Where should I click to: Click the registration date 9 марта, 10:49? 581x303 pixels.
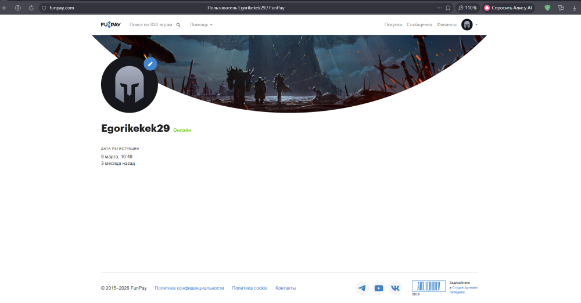[117, 157]
